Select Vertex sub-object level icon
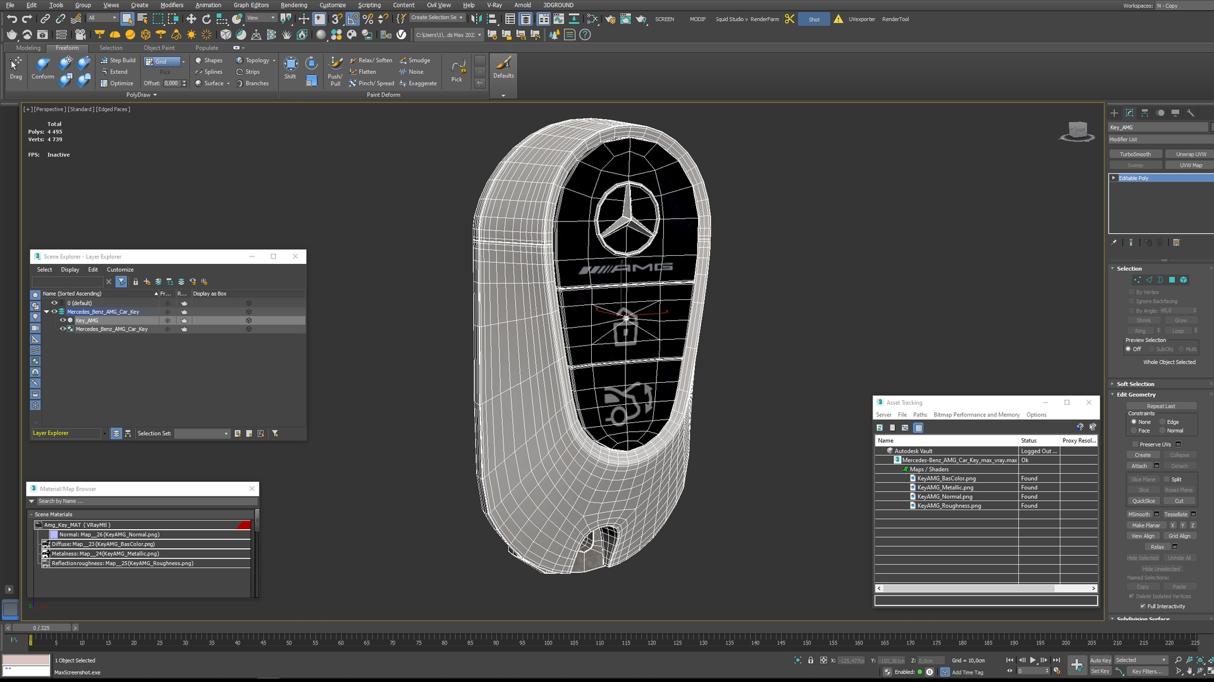 coord(1137,280)
